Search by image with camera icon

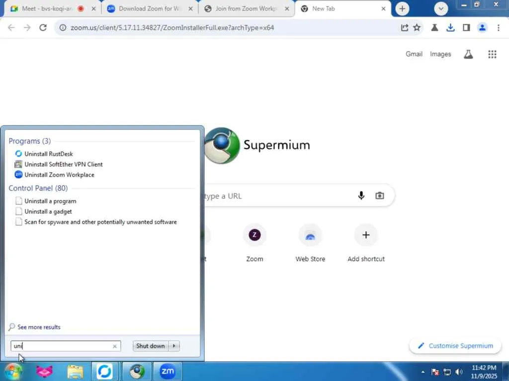click(379, 195)
